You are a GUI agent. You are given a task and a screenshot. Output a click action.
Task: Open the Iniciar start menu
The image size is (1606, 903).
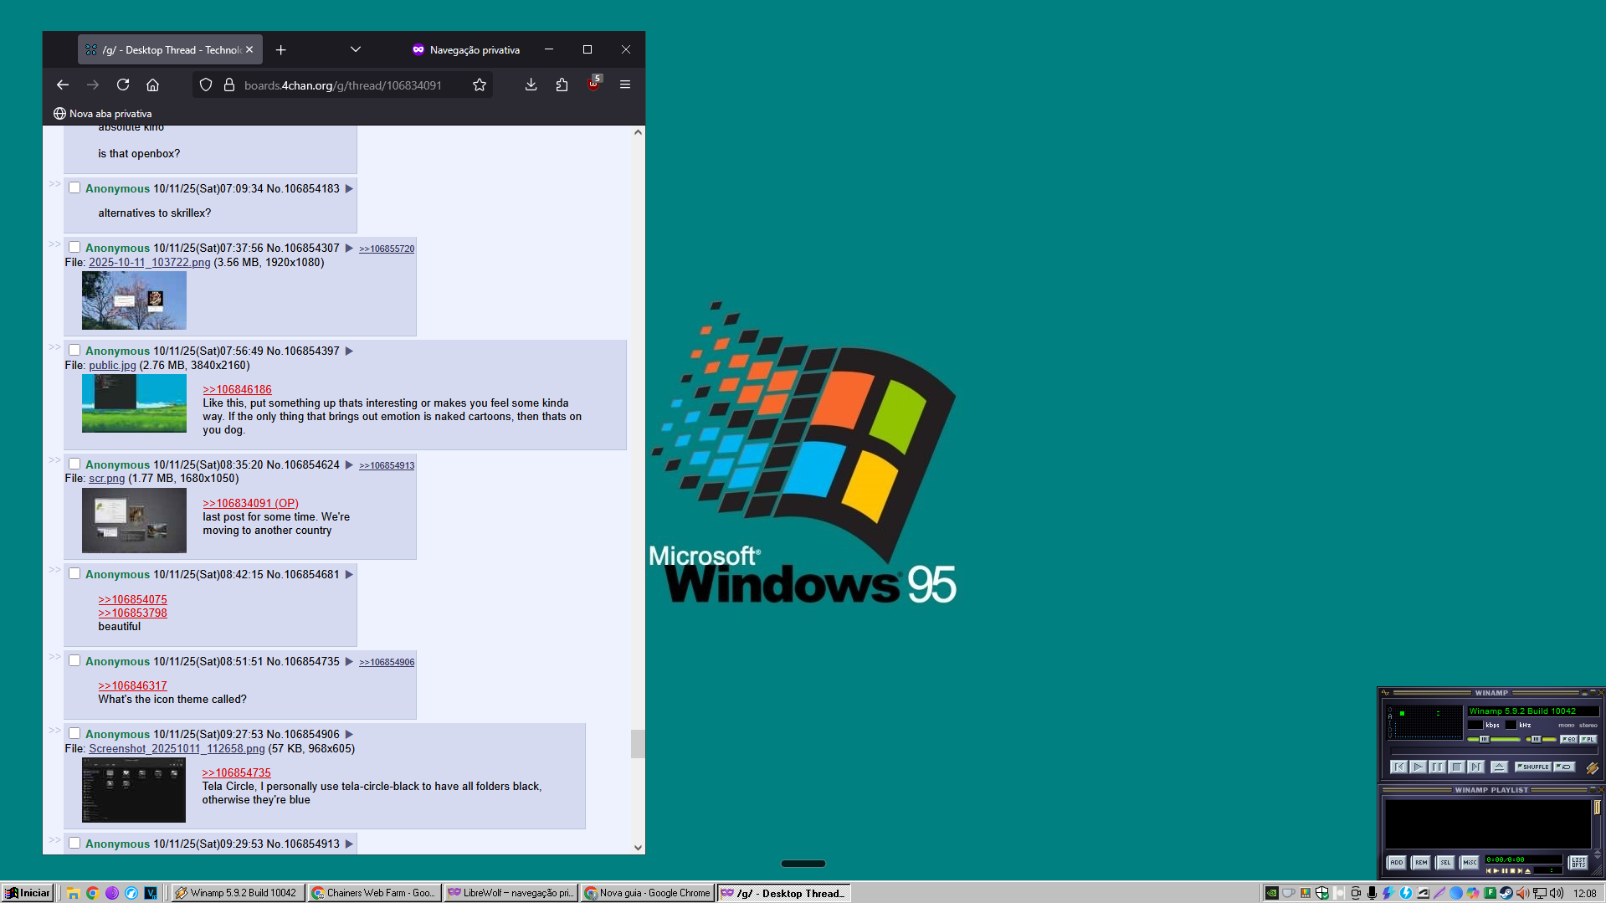28,893
